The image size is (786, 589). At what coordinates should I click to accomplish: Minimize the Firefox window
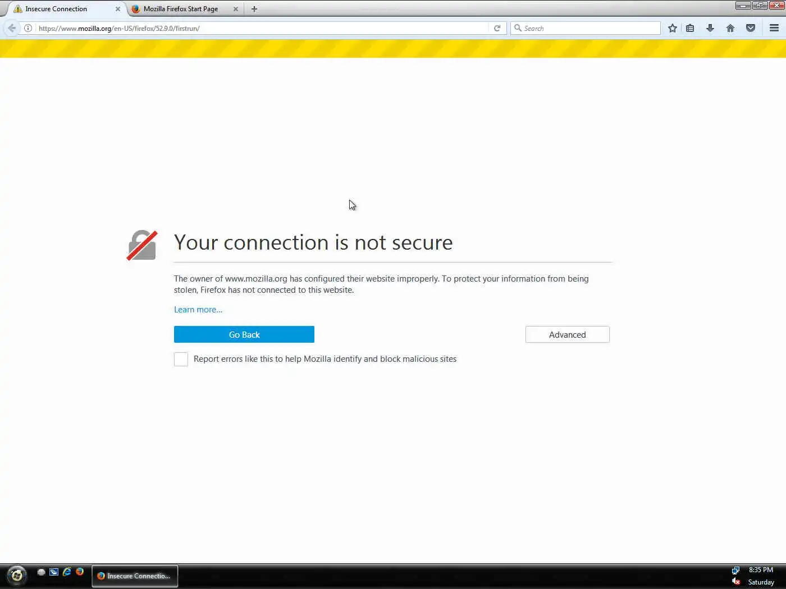pyautogui.click(x=743, y=5)
